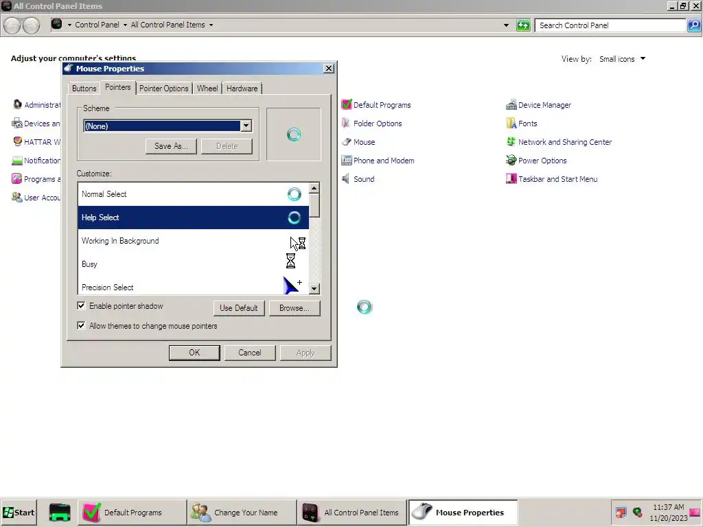
Task: Open the Device Manager icon
Action: (511, 105)
